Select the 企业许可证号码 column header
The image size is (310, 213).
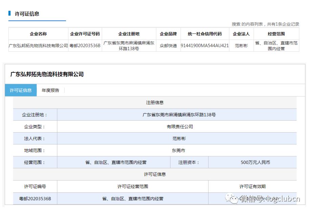[x=85, y=34]
